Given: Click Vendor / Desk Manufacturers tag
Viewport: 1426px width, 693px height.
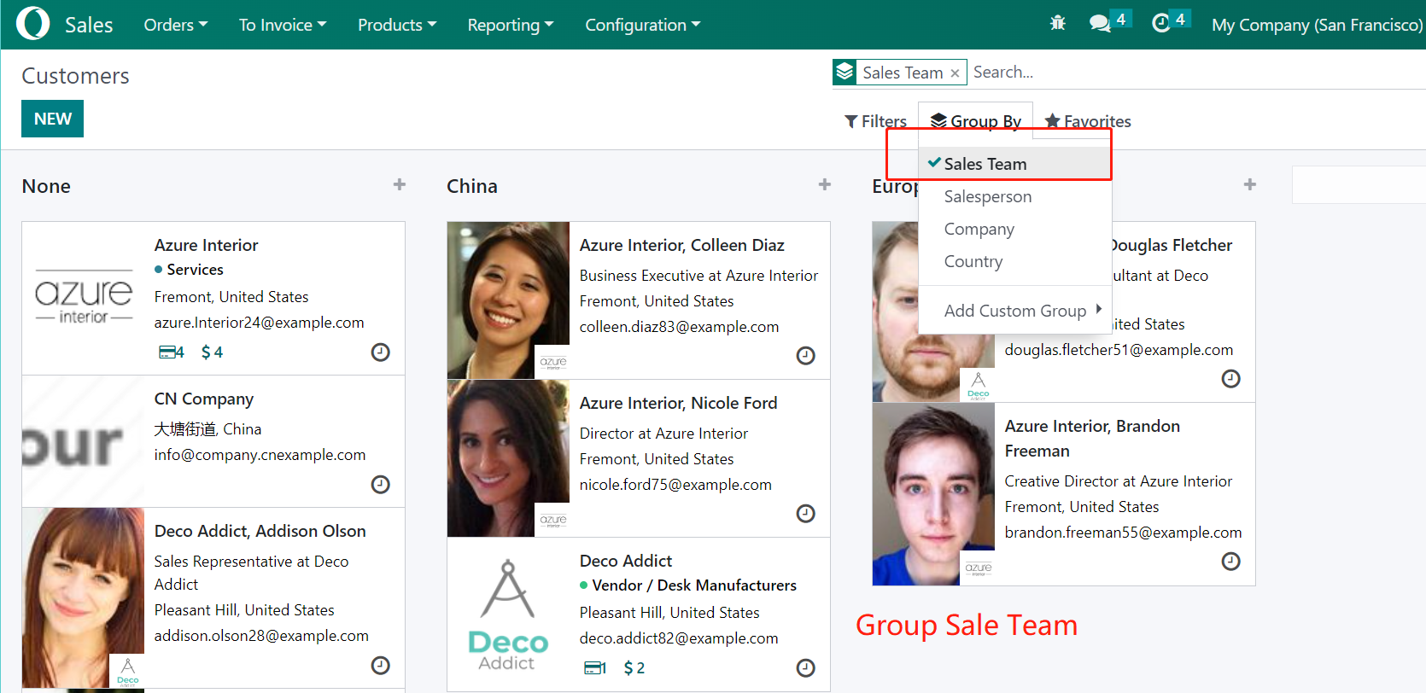Looking at the screenshot, I should coord(688,585).
